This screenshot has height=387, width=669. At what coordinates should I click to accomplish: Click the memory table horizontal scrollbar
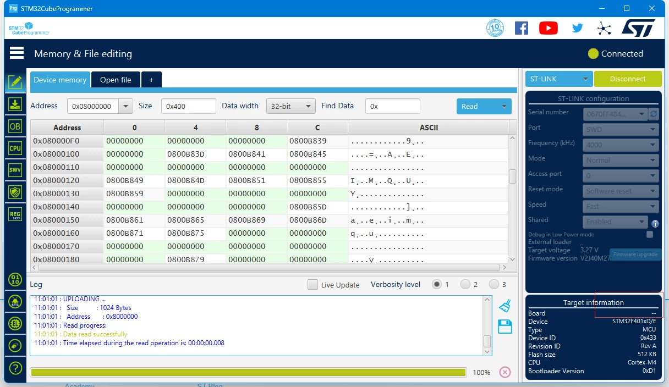point(268,267)
